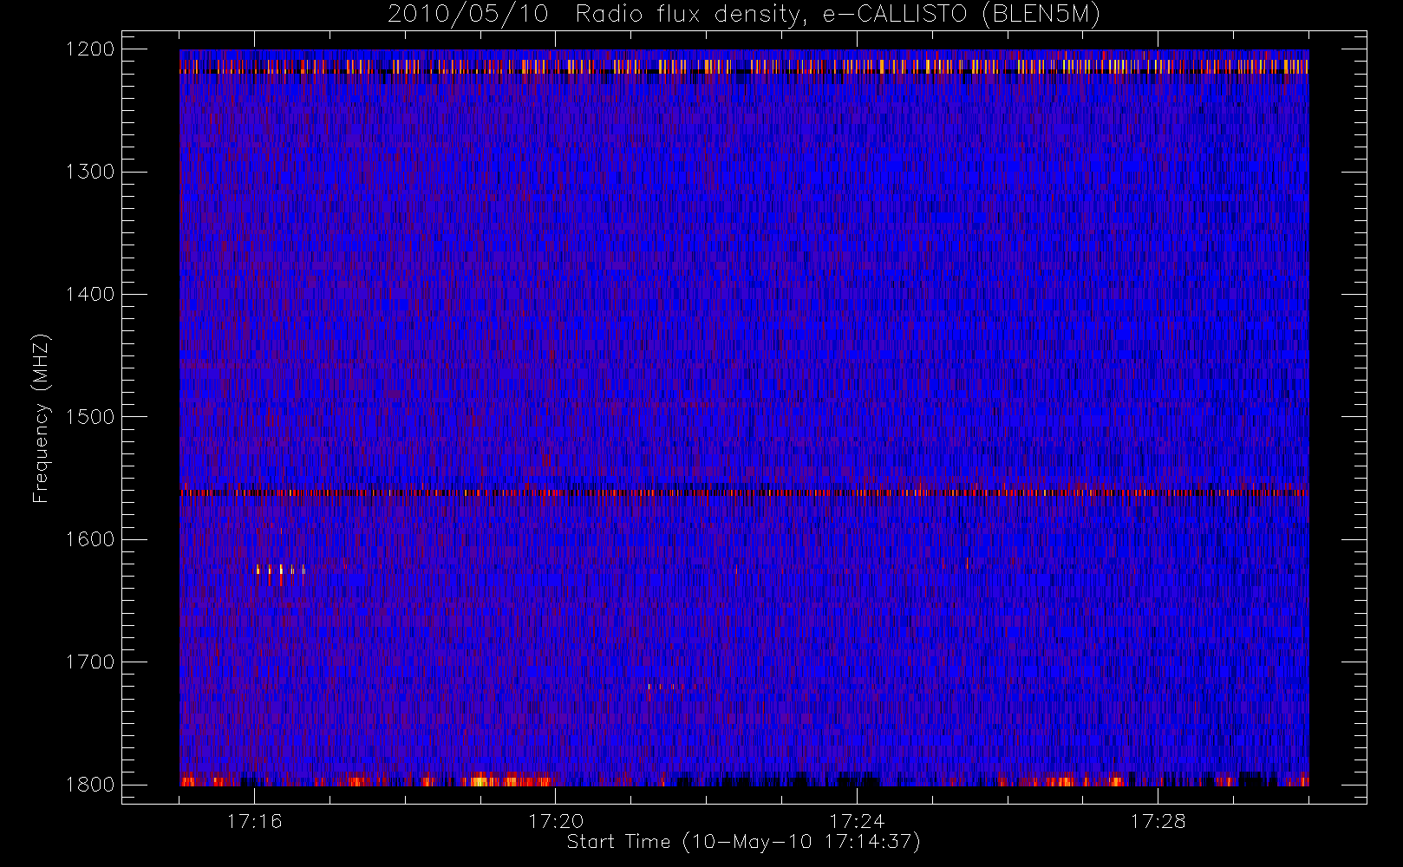1403x867 pixels.
Task: Click the 1800 frequency tick label
Action: (x=90, y=785)
